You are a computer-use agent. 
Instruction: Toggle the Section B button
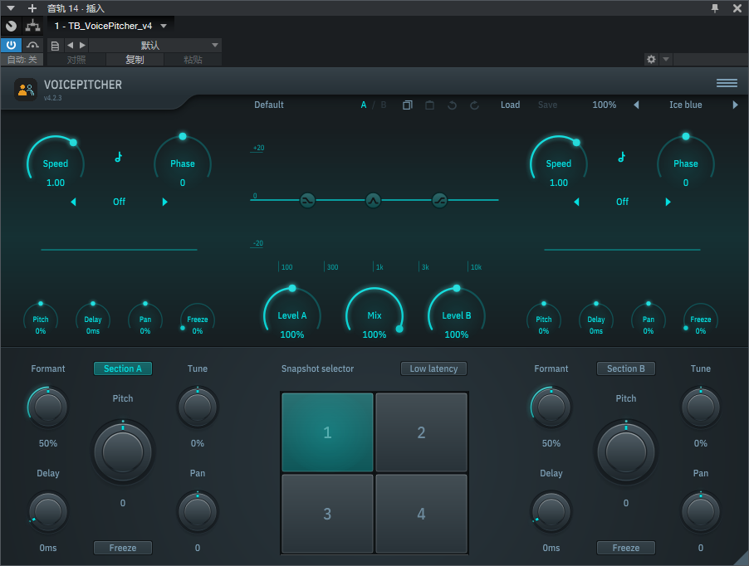[626, 368]
